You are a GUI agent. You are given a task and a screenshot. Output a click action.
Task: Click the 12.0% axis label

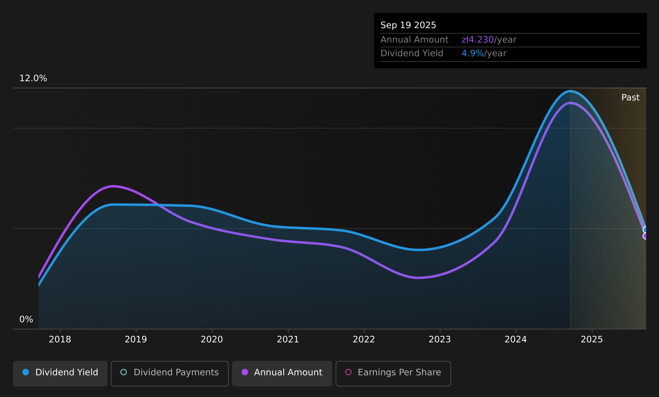[x=33, y=78]
